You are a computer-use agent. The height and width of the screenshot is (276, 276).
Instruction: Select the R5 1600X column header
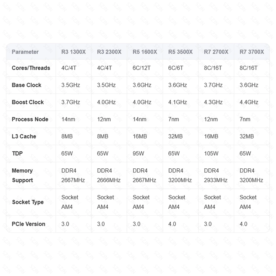point(145,52)
